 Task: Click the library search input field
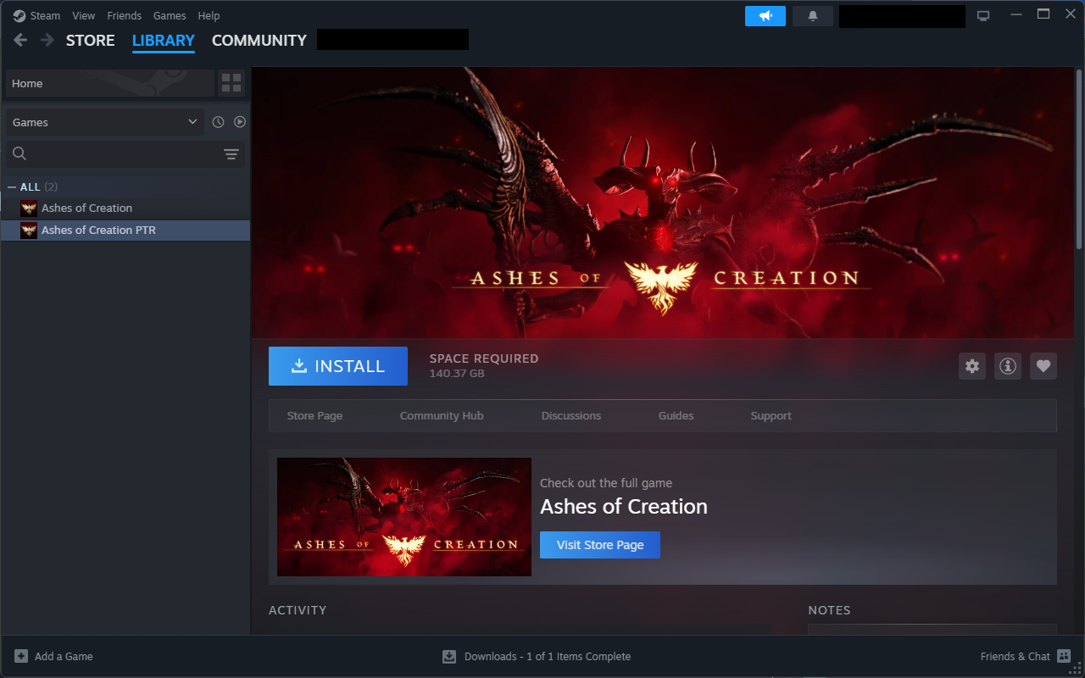tap(125, 153)
